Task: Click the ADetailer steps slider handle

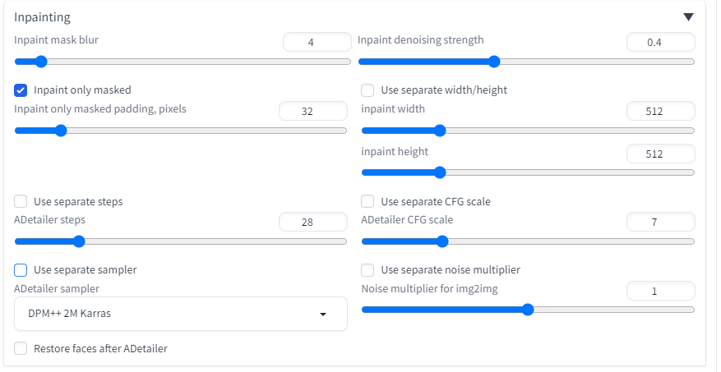Action: (x=79, y=241)
